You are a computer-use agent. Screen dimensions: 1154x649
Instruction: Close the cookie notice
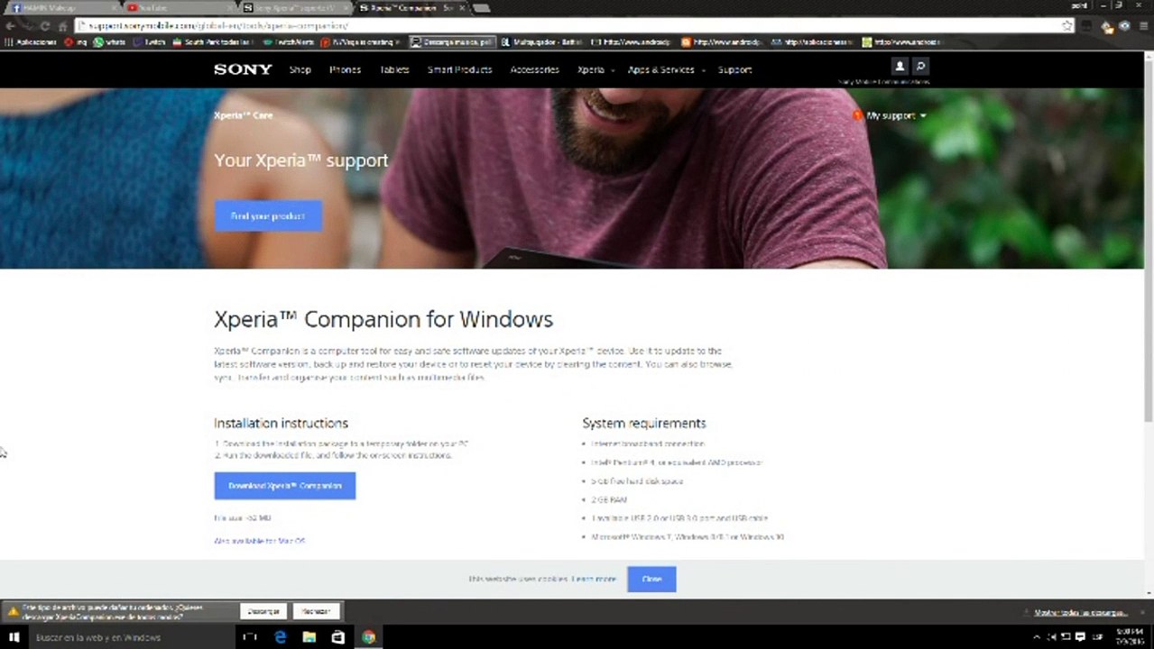[x=651, y=579]
